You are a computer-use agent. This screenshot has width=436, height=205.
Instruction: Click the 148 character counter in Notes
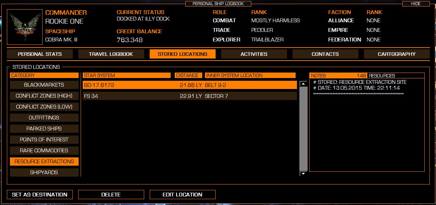point(362,76)
